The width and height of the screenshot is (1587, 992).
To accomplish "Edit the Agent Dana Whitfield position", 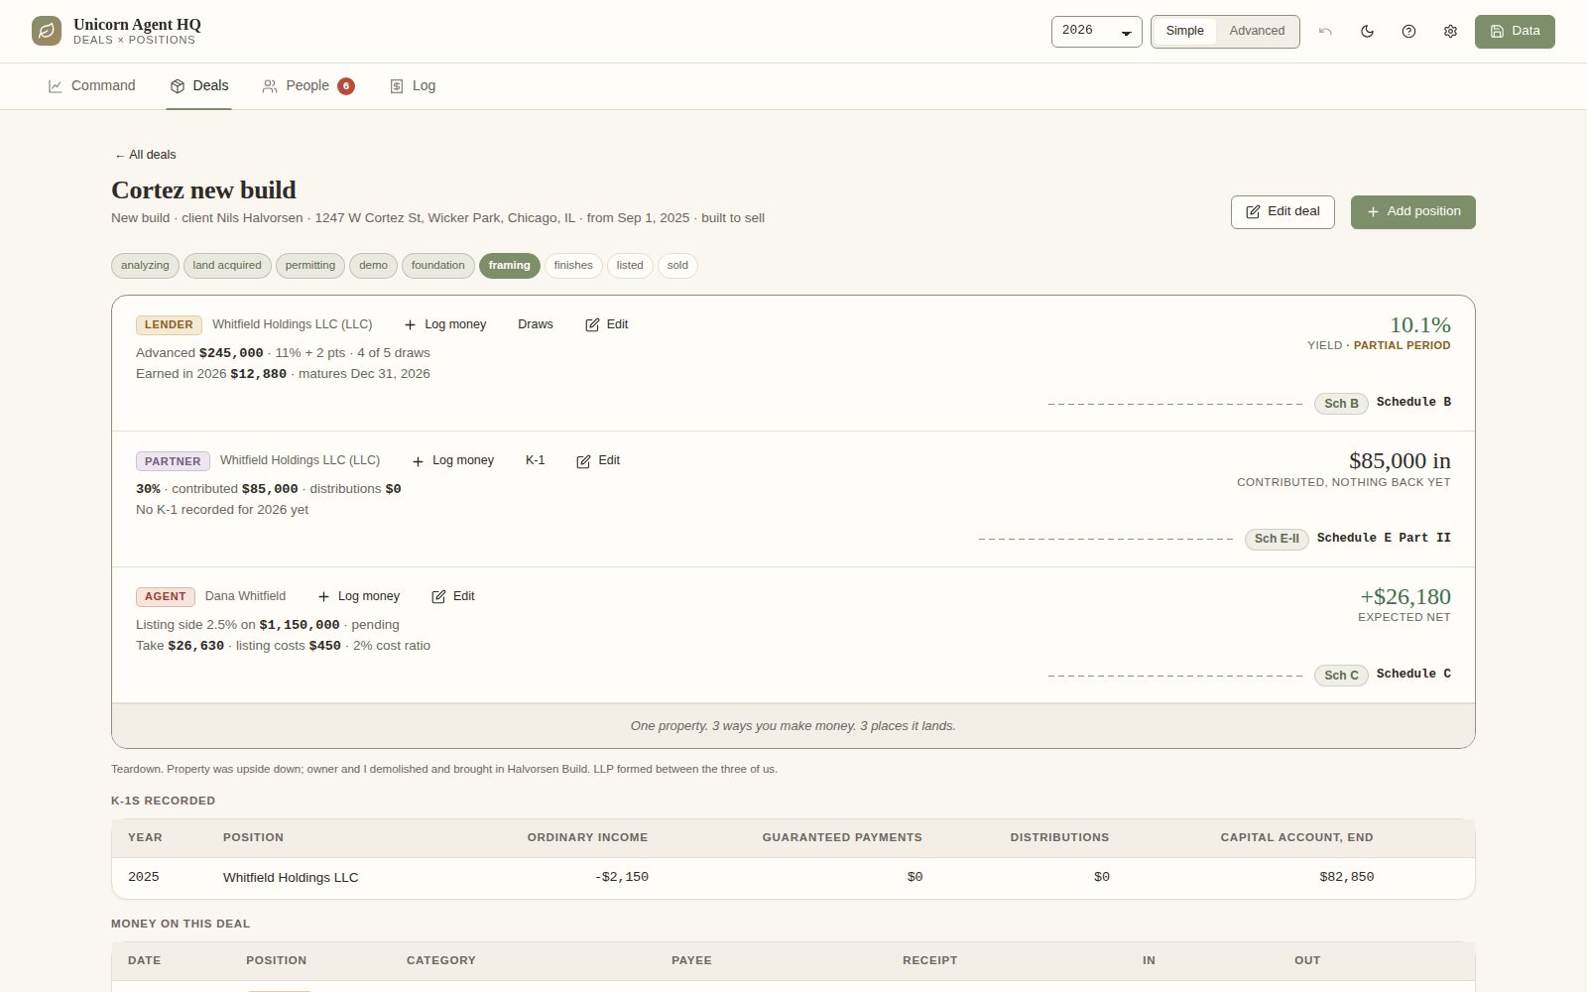I will 453,596.
